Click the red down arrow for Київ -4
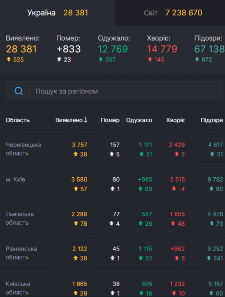This screenshot has height=297, width=225. [174, 189]
